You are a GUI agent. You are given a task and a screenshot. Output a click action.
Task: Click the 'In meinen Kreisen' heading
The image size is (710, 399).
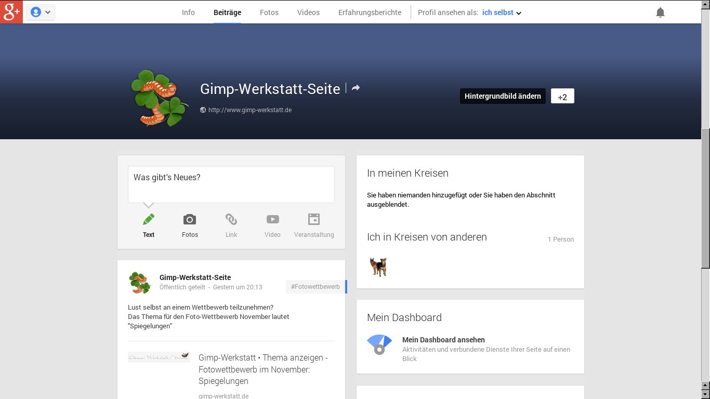click(407, 173)
